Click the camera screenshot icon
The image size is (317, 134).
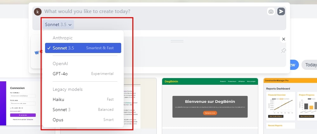[x=271, y=12]
